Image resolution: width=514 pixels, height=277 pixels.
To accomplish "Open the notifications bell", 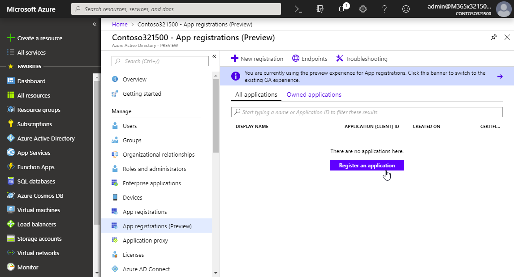I will pyautogui.click(x=341, y=9).
